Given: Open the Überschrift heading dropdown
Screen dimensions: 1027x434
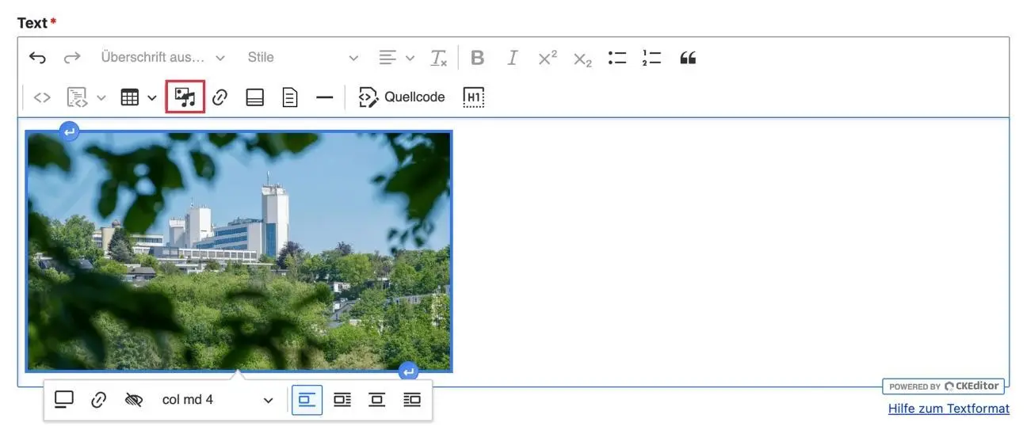Looking at the screenshot, I should pyautogui.click(x=162, y=58).
